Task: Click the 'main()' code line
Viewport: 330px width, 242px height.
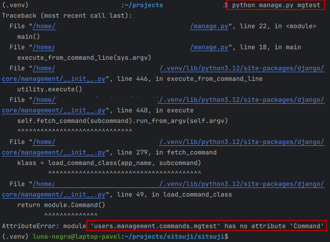Action: (x=28, y=36)
